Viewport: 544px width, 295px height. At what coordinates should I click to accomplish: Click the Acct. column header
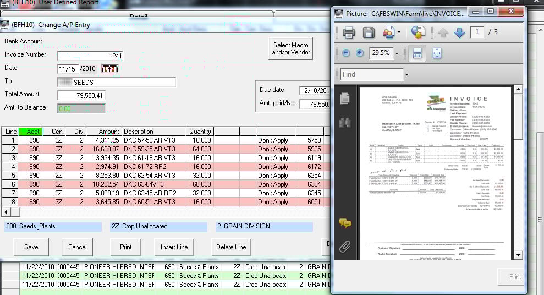[34, 132]
